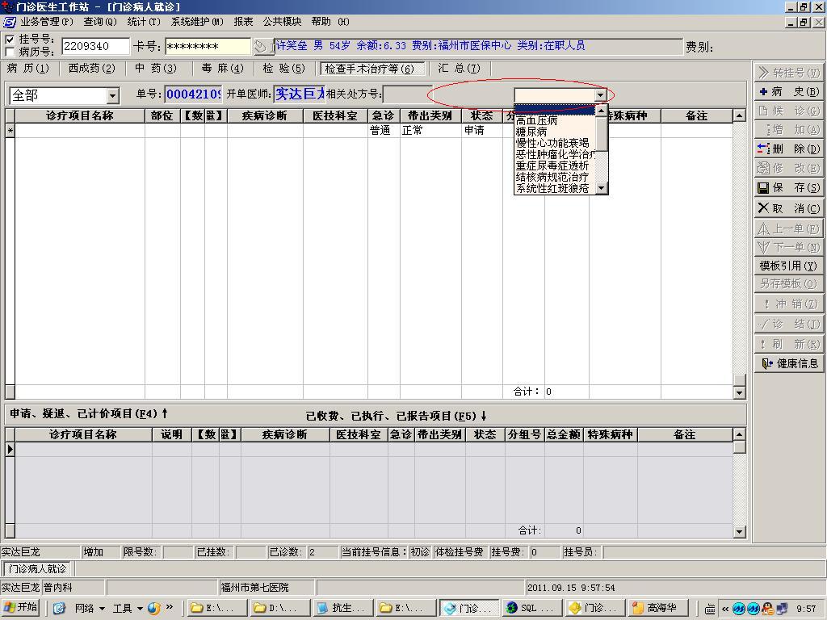The image size is (827, 620).
Task: Open the 抗生... taskbar item
Action: 342,608
